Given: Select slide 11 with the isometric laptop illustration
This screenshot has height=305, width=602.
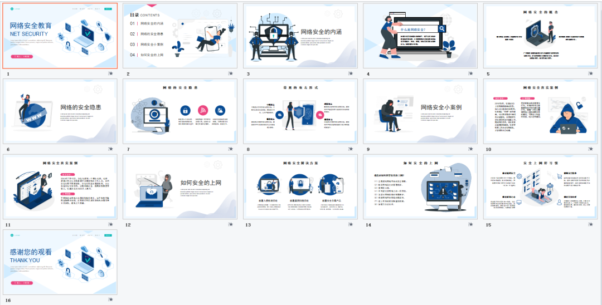Looking at the screenshot, I should pyautogui.click(x=60, y=186).
